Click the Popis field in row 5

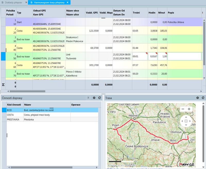click(184, 56)
